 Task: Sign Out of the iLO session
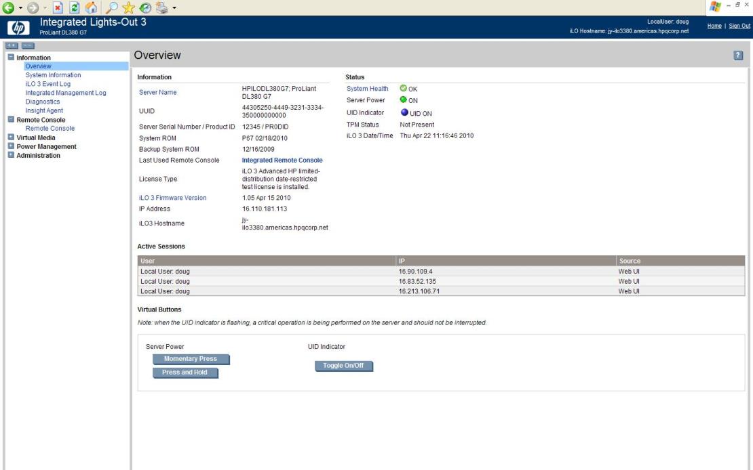pos(739,26)
